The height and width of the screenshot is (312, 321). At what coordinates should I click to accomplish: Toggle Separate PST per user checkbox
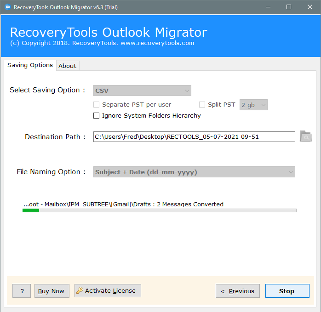point(96,105)
